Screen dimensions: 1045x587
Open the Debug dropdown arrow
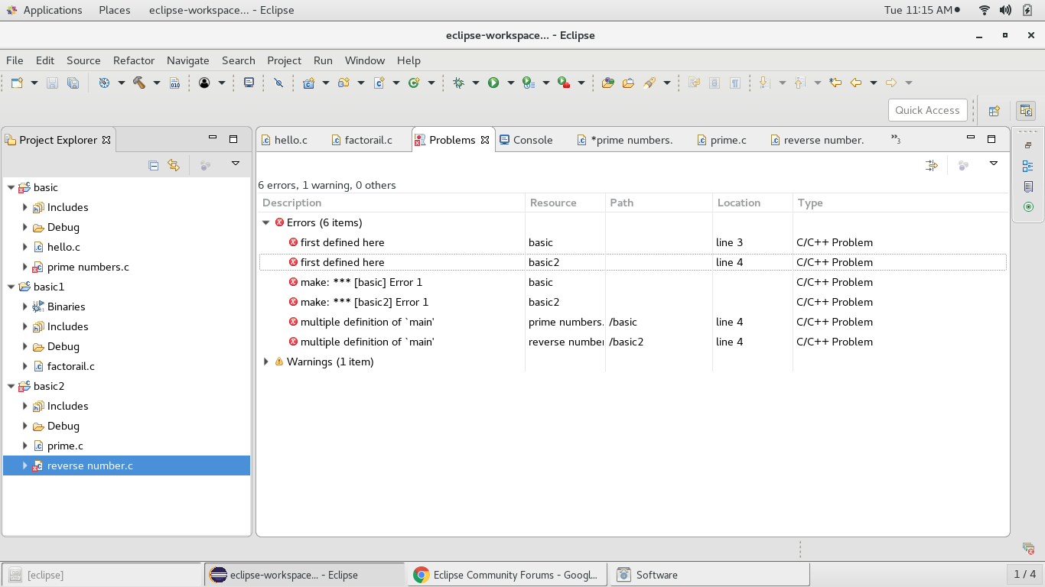coord(475,83)
